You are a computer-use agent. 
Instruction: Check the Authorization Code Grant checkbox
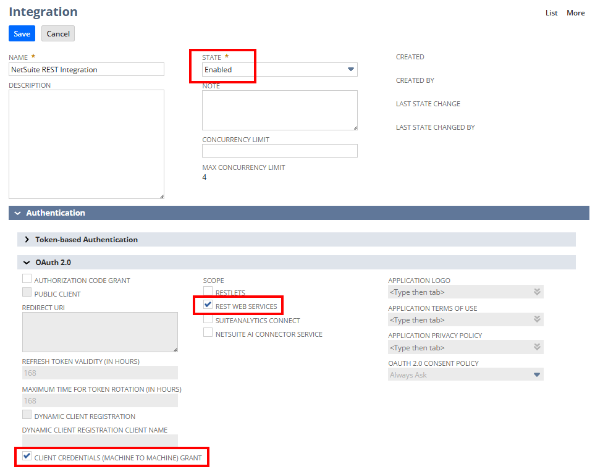pos(27,279)
